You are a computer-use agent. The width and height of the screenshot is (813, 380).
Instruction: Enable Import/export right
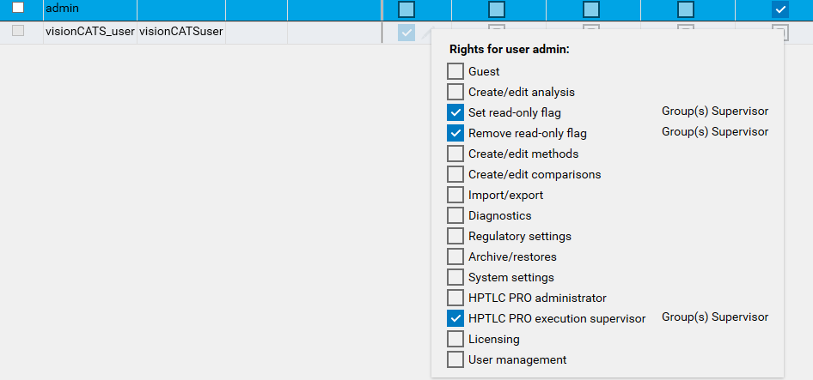pyautogui.click(x=455, y=195)
